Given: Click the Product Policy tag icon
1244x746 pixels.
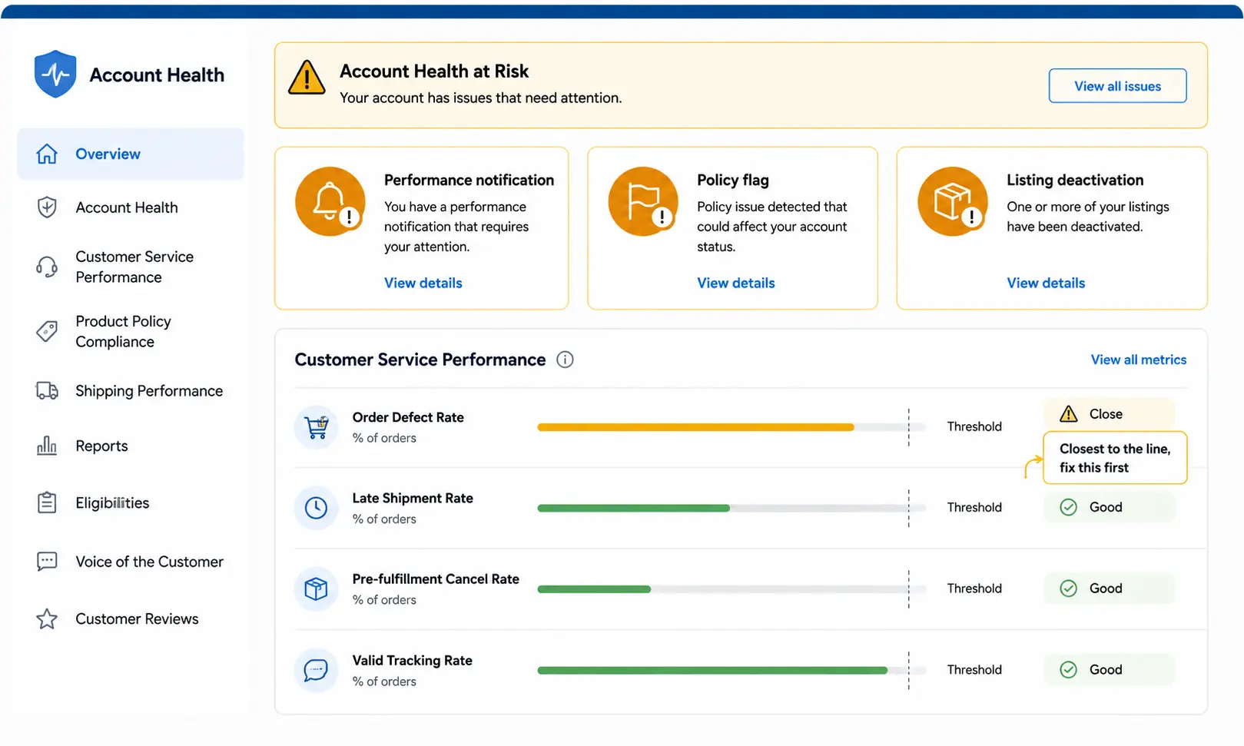Looking at the screenshot, I should click(x=47, y=331).
